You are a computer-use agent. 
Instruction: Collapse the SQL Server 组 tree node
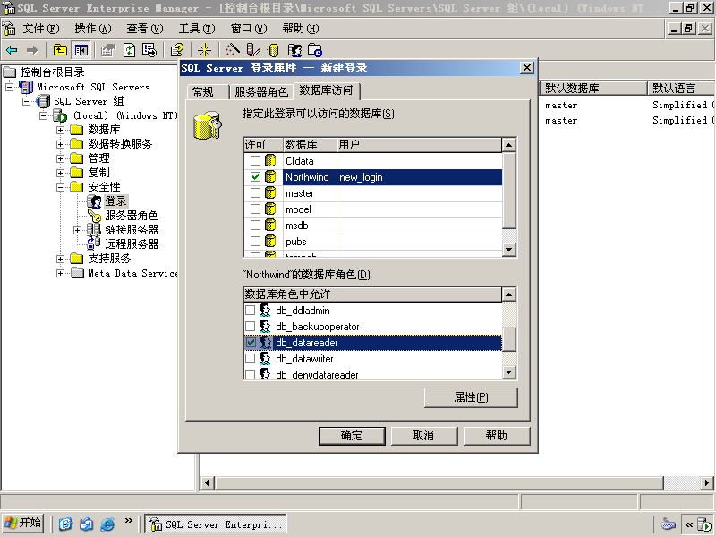[27, 101]
